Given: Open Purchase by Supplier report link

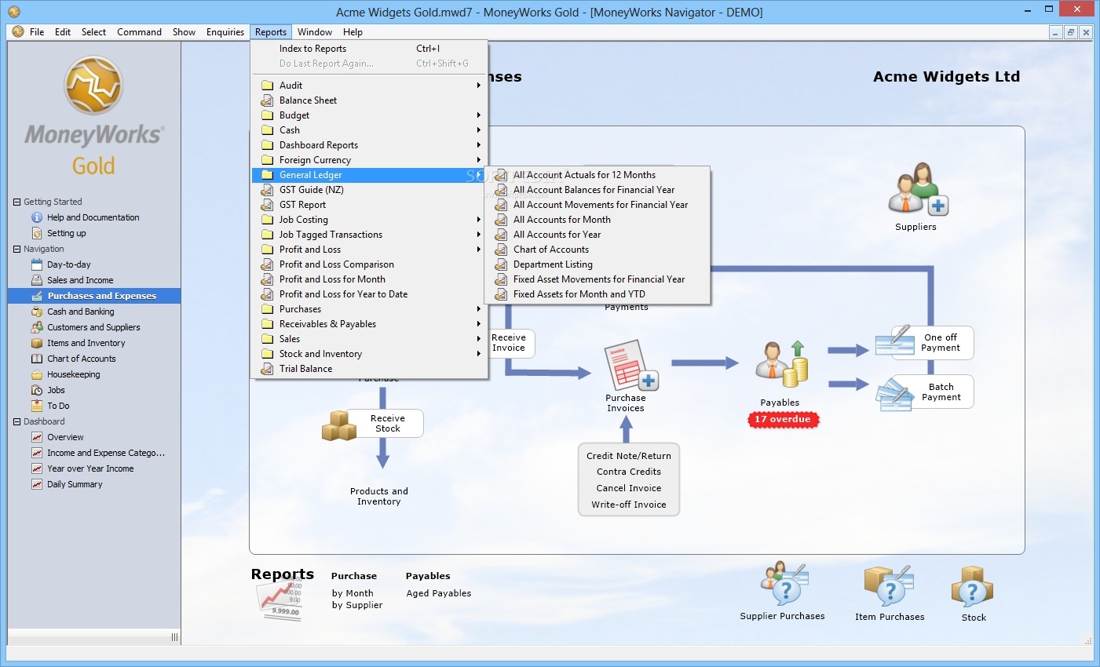Looking at the screenshot, I should (357, 605).
